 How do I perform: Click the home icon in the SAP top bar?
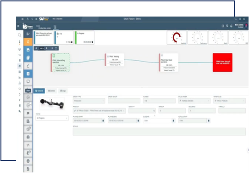click(x=36, y=19)
